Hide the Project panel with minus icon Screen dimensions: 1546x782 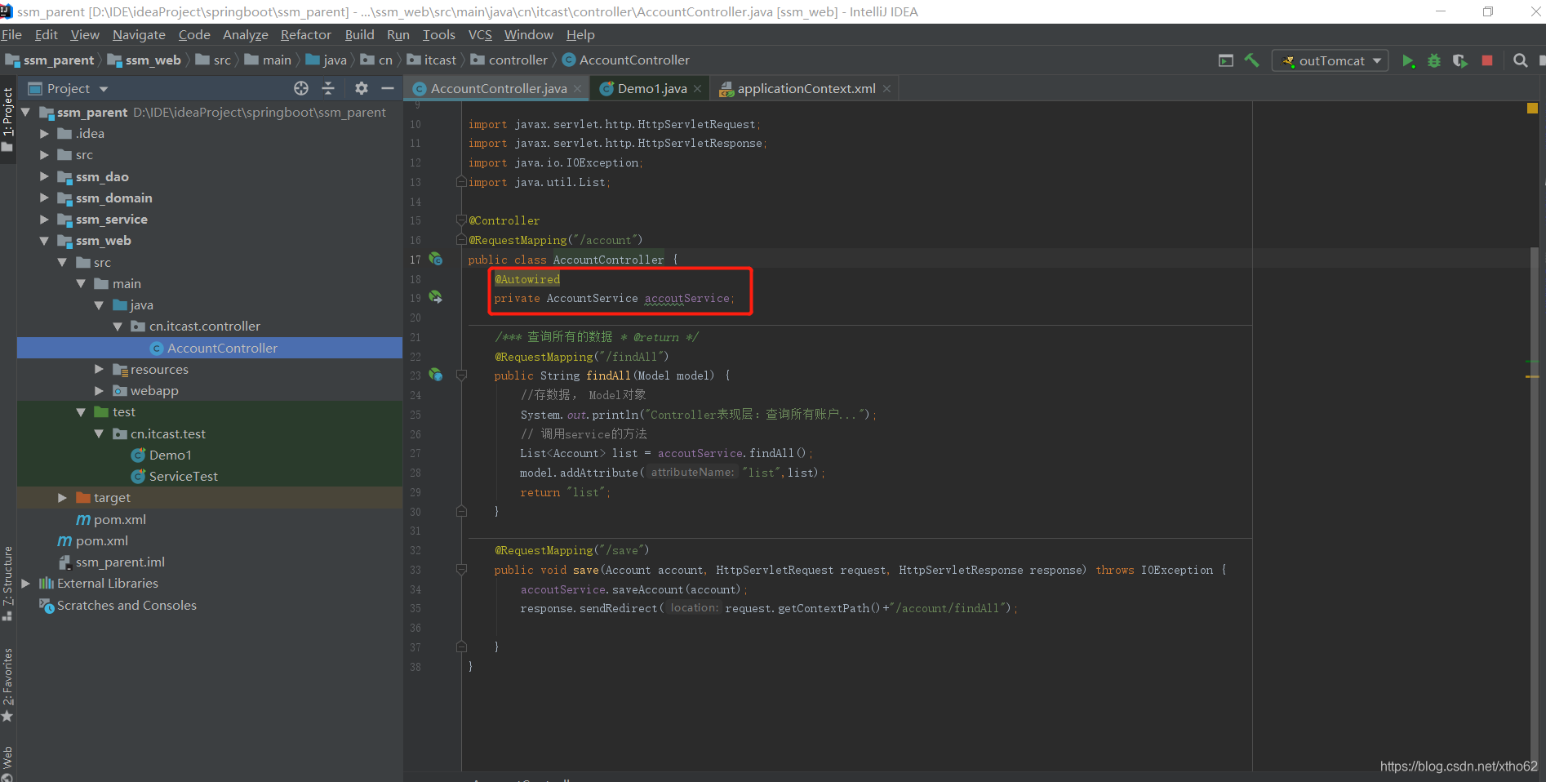pos(388,88)
